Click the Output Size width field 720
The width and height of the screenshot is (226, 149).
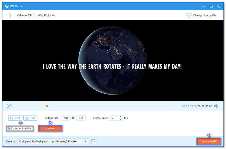[x=65, y=118]
